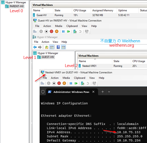The width and height of the screenshot is (147, 143).
Task: Click Ctrl+Alt+Del icon in Guest-HV connection toolbar
Action: (35, 31)
